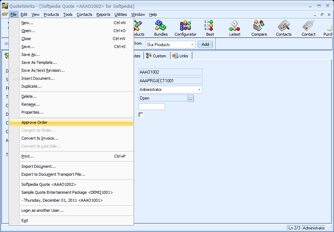Open recent Thursday, December 01, 2011 document
334x232 pixels.
[x=71, y=200]
